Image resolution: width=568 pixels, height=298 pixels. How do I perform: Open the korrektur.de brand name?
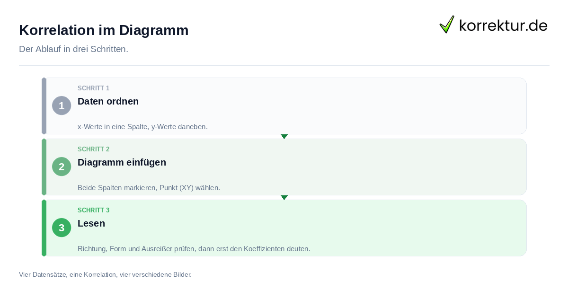coord(503,25)
